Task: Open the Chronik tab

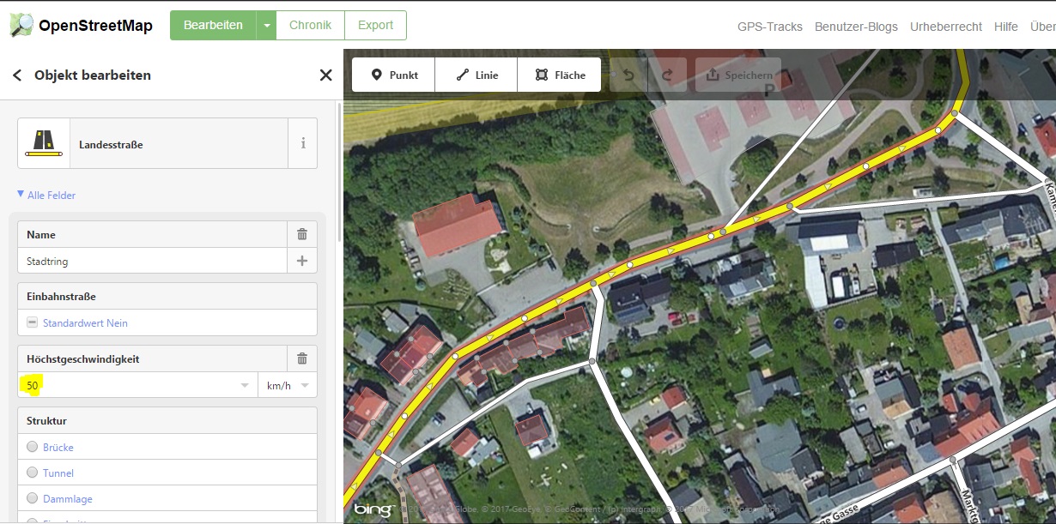Action: tap(310, 26)
